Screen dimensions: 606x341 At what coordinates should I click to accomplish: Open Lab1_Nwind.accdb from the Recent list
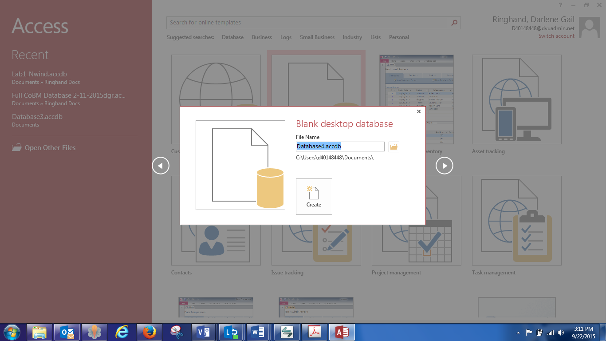(x=39, y=74)
